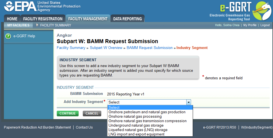Open the Facility Summary submenu item

[x=56, y=25]
